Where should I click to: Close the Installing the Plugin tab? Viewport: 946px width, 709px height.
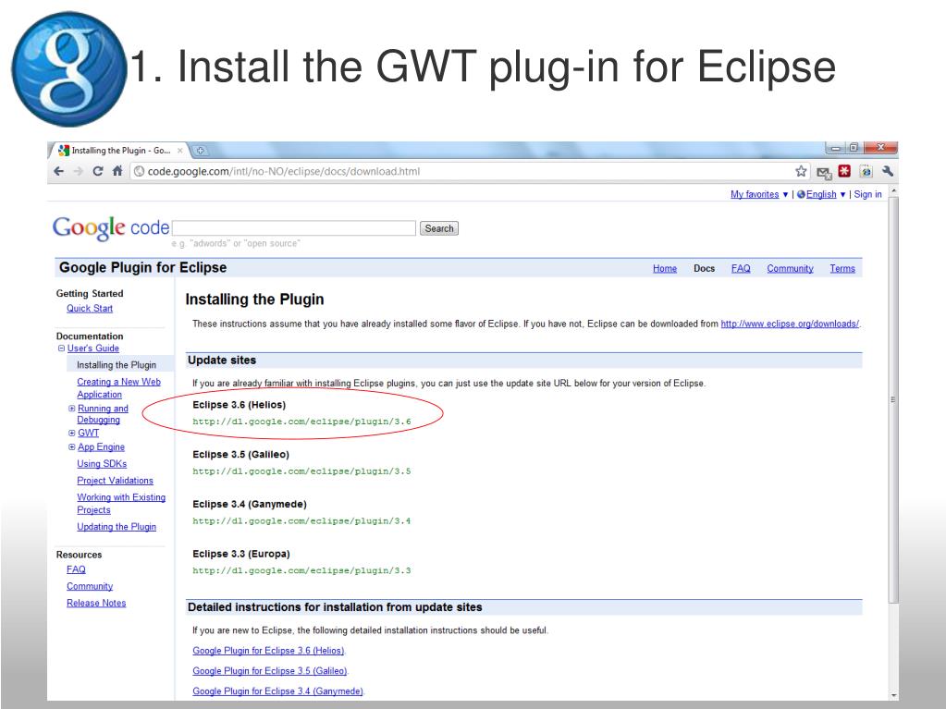pos(179,151)
